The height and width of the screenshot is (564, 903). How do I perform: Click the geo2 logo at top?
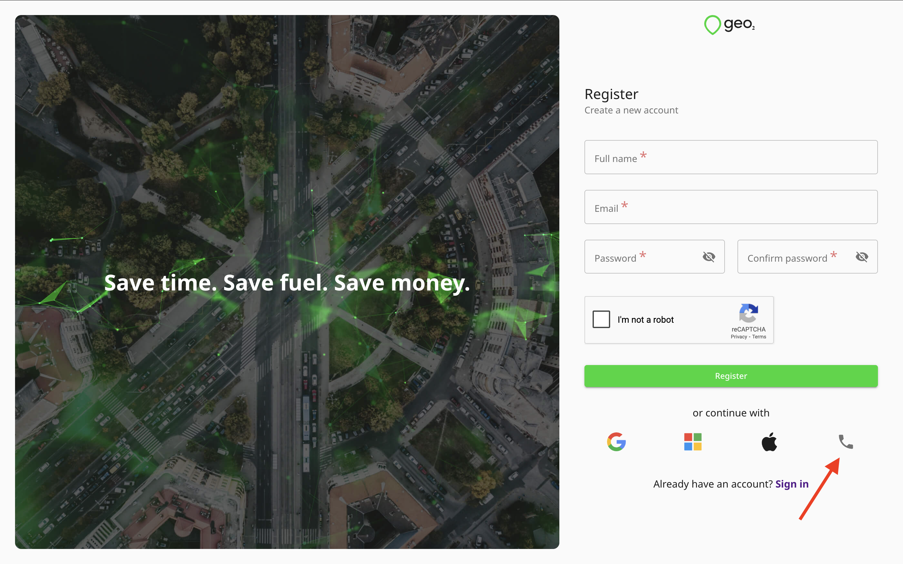pos(730,25)
